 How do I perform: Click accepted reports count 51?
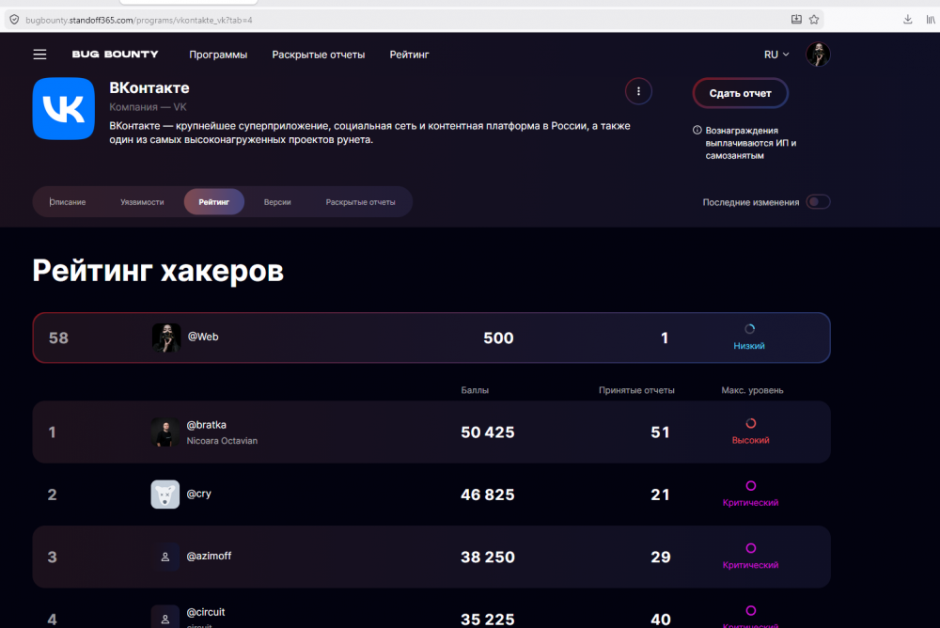pyautogui.click(x=660, y=432)
